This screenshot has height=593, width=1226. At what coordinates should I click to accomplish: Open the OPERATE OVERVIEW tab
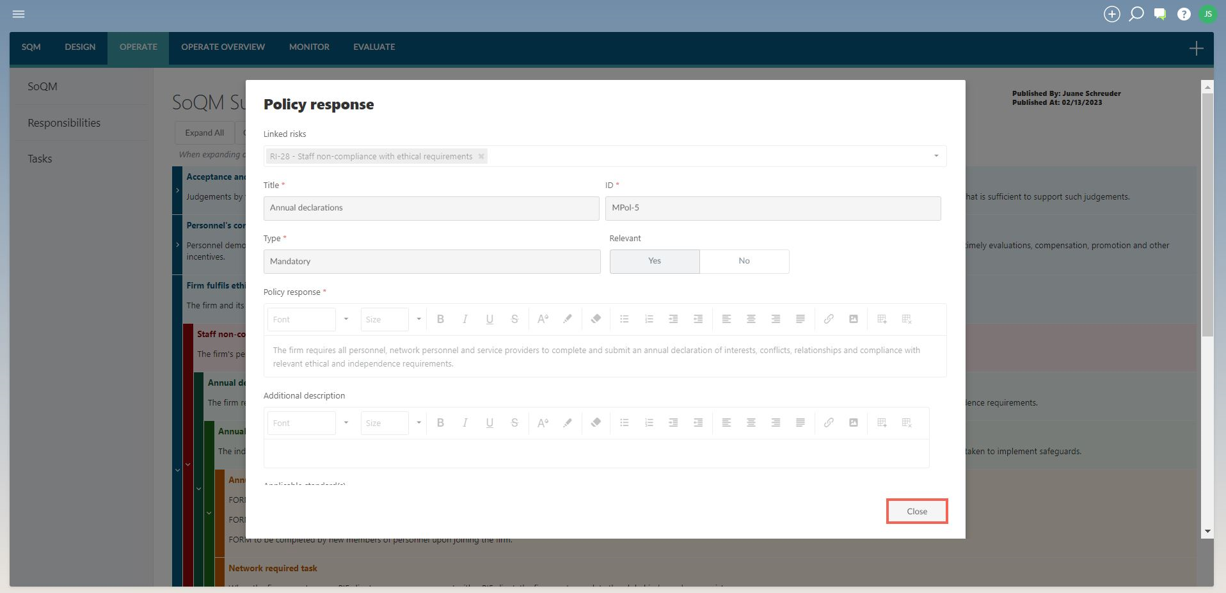pyautogui.click(x=223, y=47)
